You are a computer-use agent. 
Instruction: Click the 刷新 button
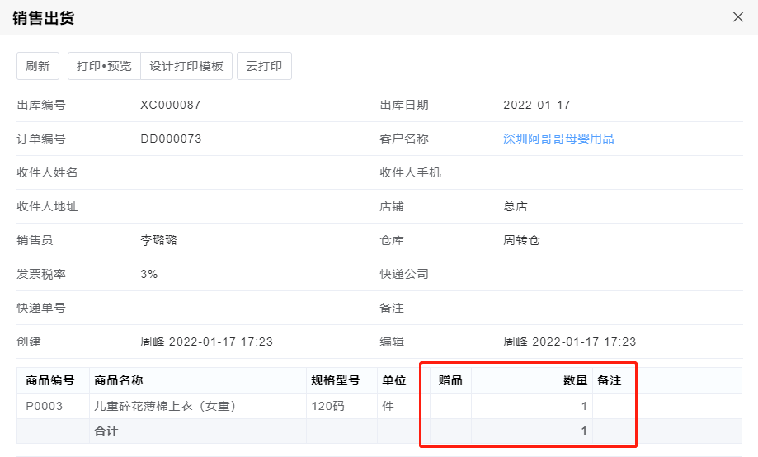click(38, 66)
